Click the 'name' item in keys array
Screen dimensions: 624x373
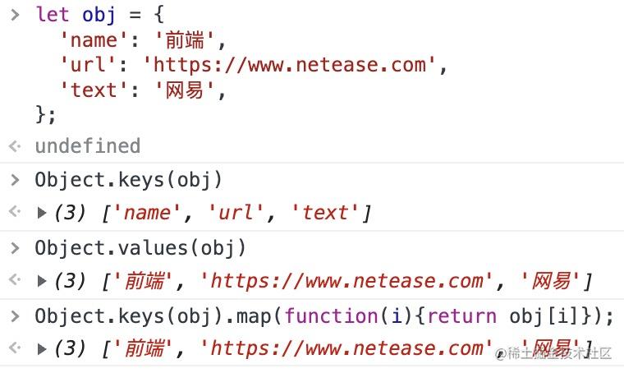(x=147, y=213)
